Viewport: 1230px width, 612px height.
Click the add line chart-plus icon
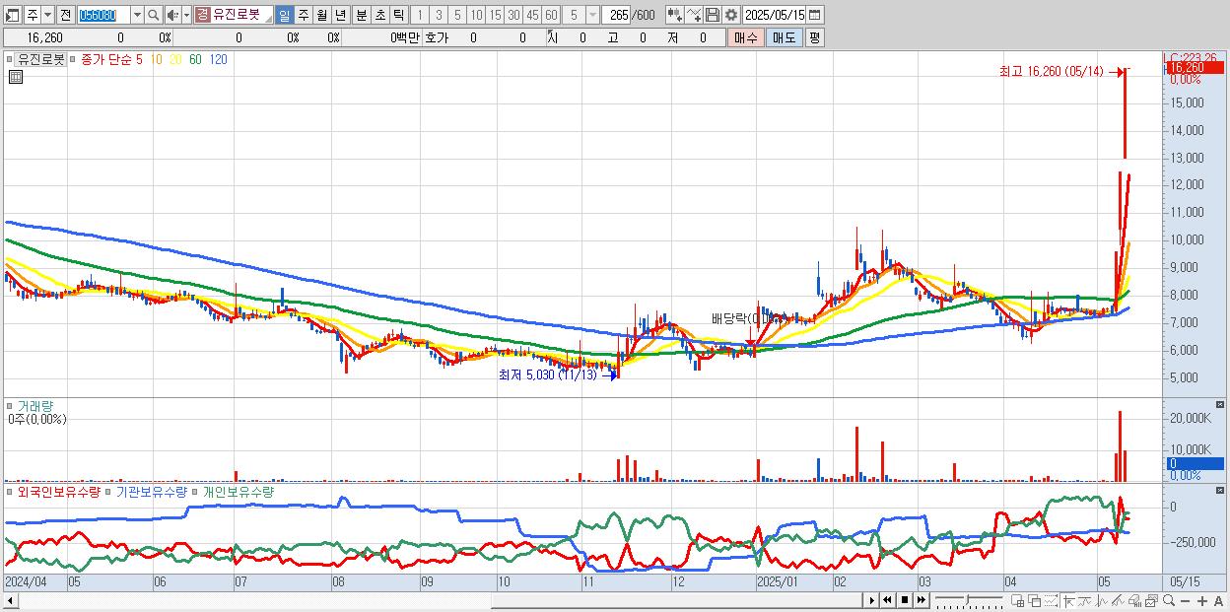point(694,15)
